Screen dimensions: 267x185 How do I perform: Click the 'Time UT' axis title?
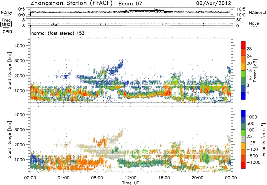pos(130,183)
